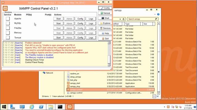
Task: Start the MySQL module
Action: (58, 24)
